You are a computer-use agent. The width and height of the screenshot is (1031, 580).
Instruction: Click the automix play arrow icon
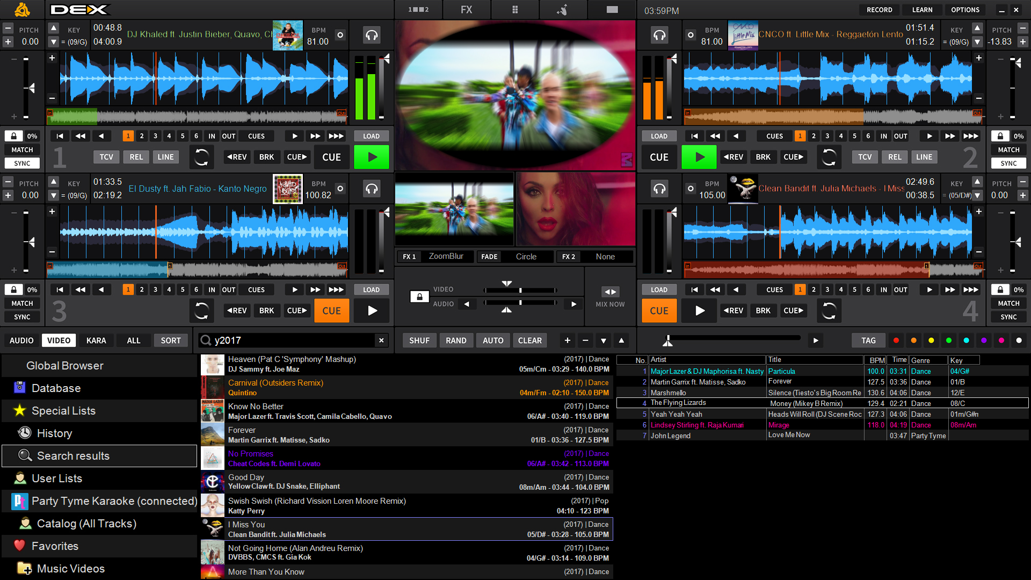[816, 340]
